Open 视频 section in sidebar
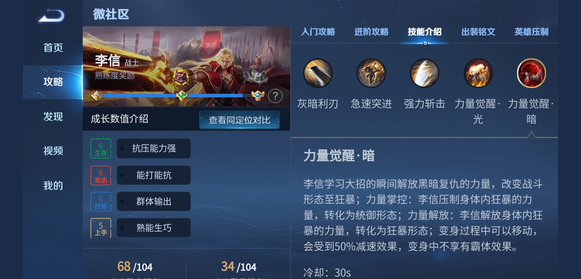Viewport: 581px width, 279px height. pos(53,151)
